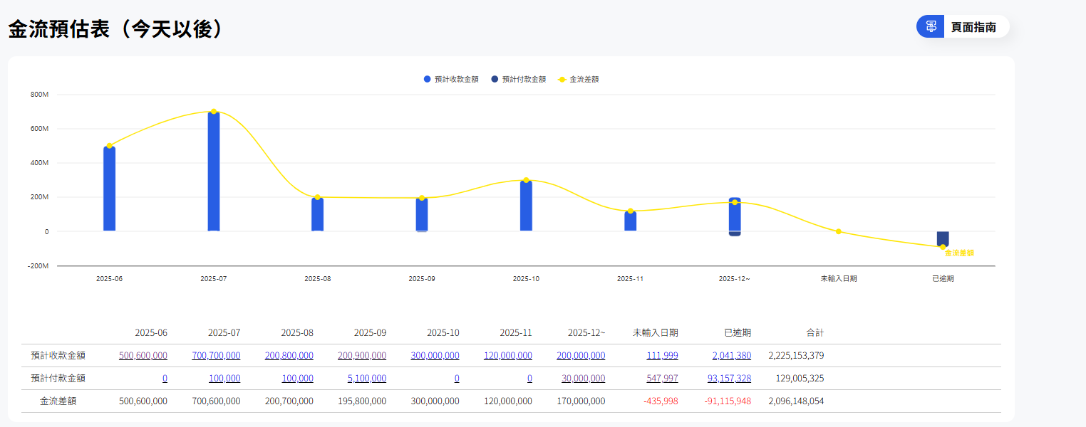
Task: Click the 未輸入日期 table column header
Action: point(656,333)
